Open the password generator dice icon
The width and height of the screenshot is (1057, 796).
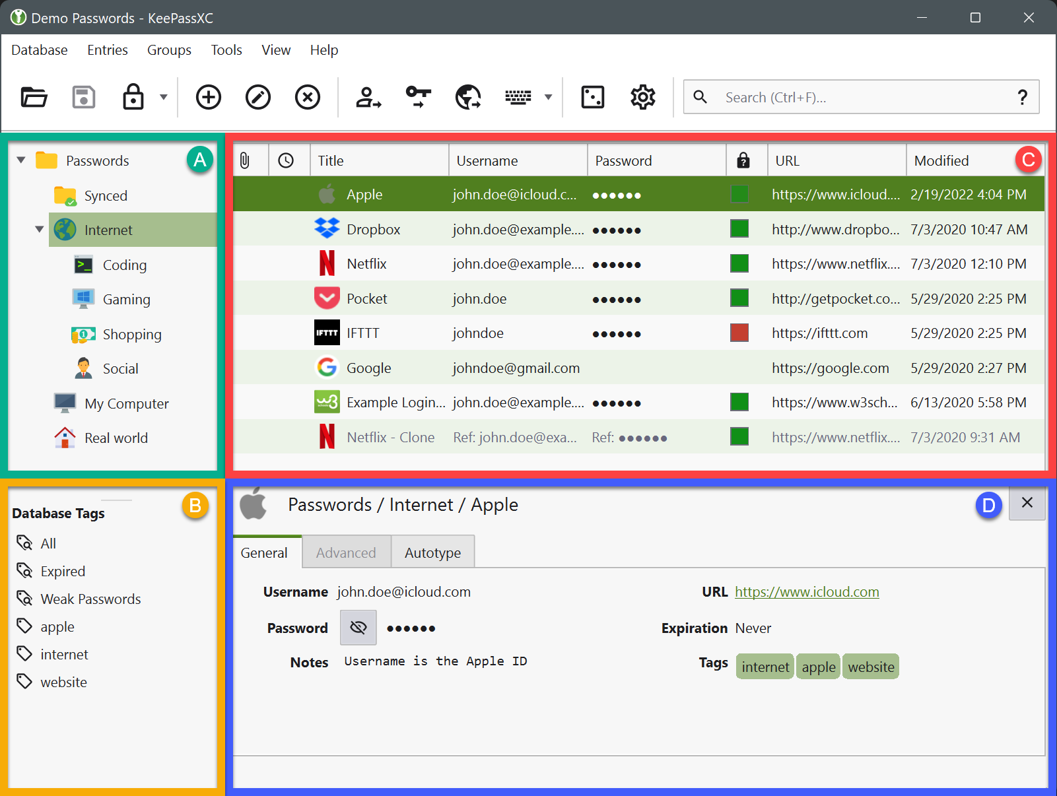click(x=592, y=97)
